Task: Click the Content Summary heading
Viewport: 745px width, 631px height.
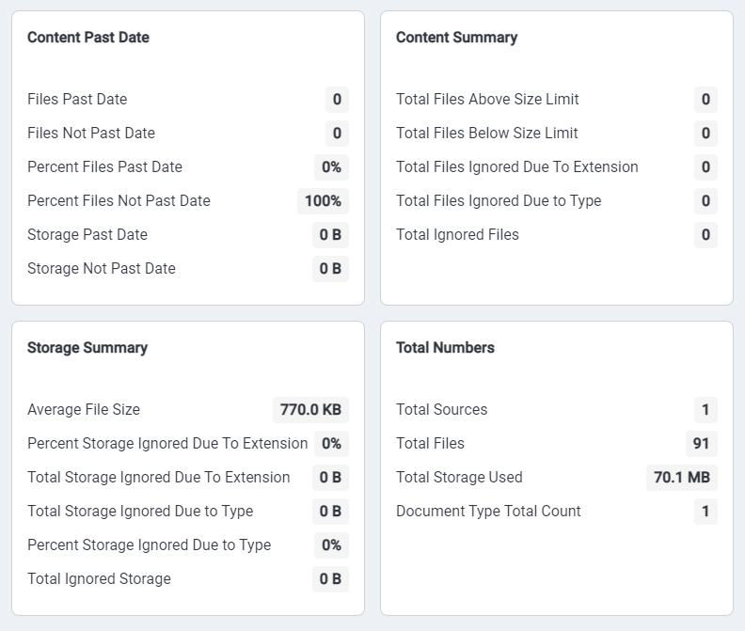Action: tap(456, 38)
